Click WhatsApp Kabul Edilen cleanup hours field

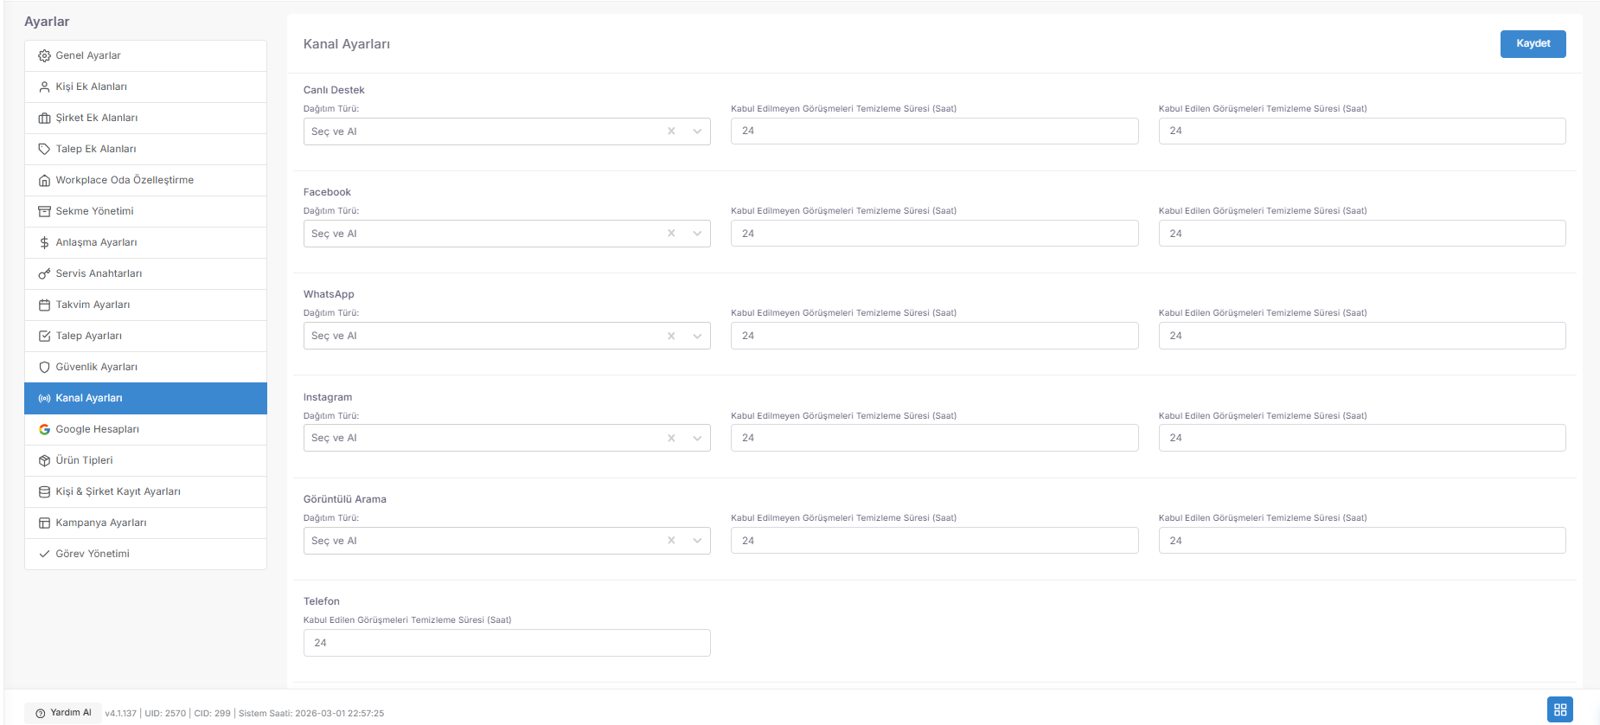tap(1362, 336)
